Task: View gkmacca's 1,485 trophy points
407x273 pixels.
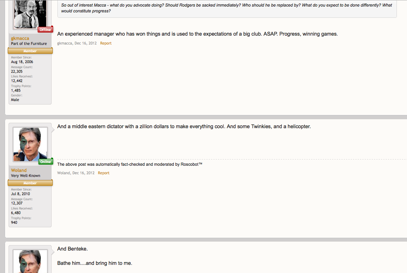Action: (16, 90)
